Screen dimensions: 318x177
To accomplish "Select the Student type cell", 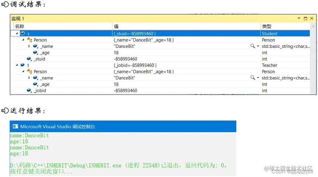I will (x=269, y=34).
